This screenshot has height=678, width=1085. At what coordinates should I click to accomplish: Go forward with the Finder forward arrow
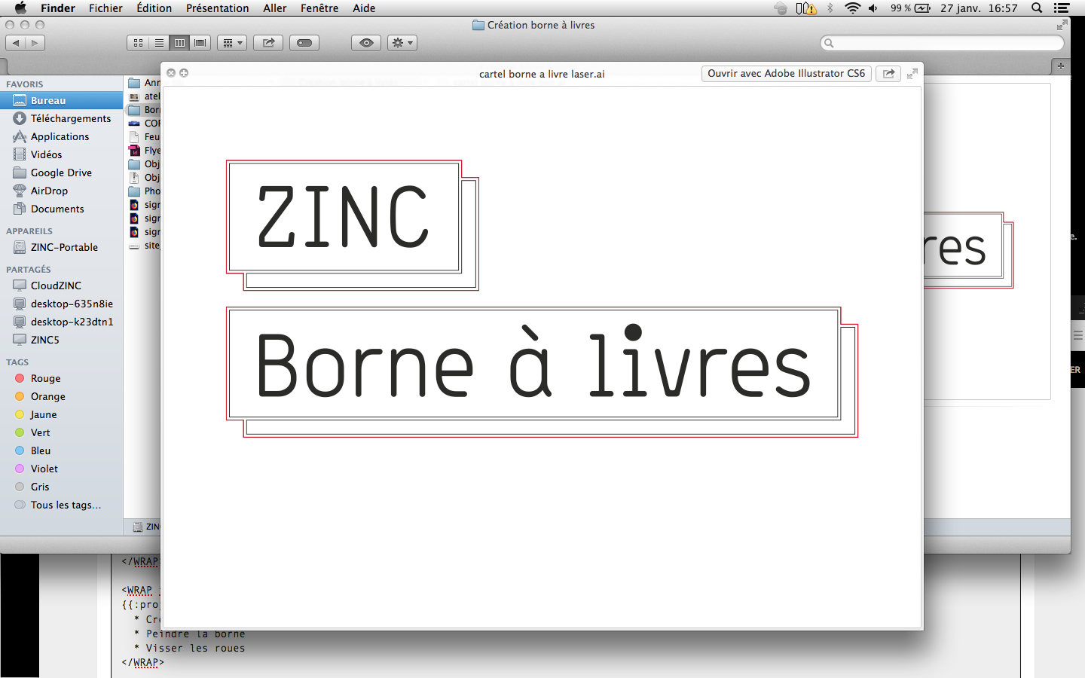point(35,43)
